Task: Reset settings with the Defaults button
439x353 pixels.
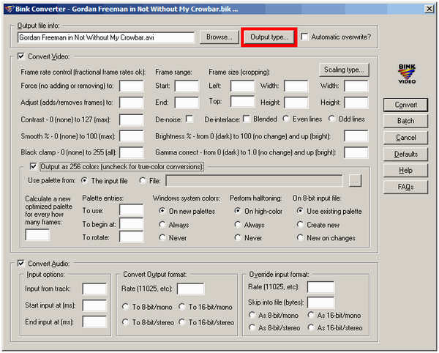Action: point(405,154)
